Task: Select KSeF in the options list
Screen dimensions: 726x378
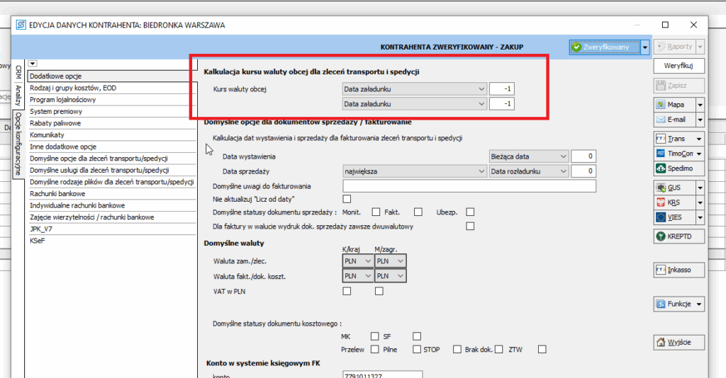Action: click(x=38, y=241)
